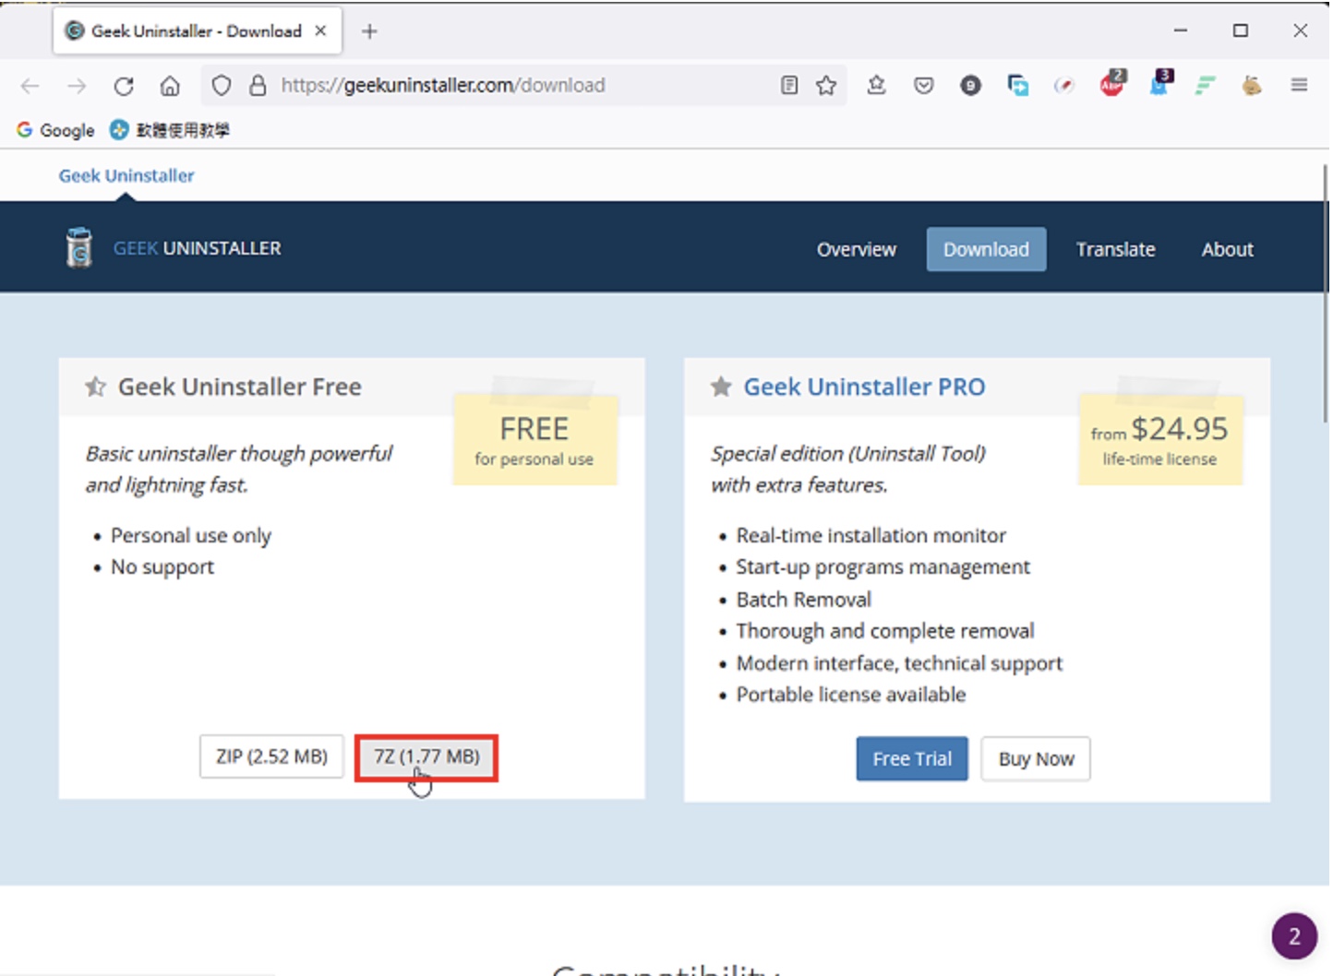1333x976 pixels.
Task: Open the dark round extension icon
Action: [x=970, y=86]
